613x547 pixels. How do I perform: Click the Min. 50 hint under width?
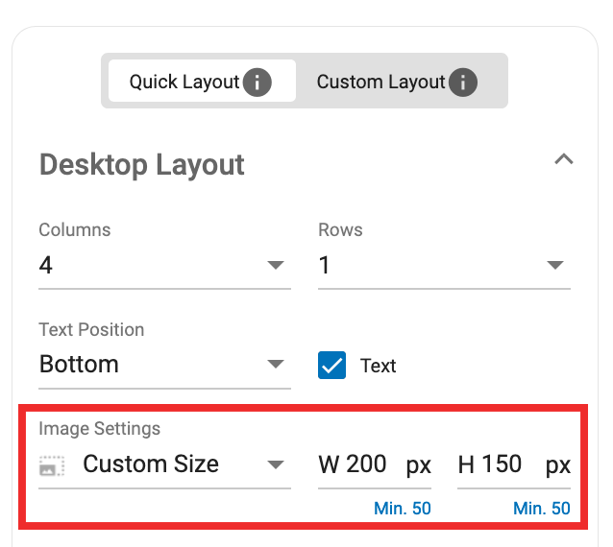pyautogui.click(x=404, y=509)
